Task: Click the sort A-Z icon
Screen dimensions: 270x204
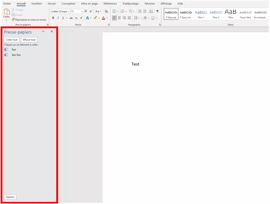Action: (151, 11)
